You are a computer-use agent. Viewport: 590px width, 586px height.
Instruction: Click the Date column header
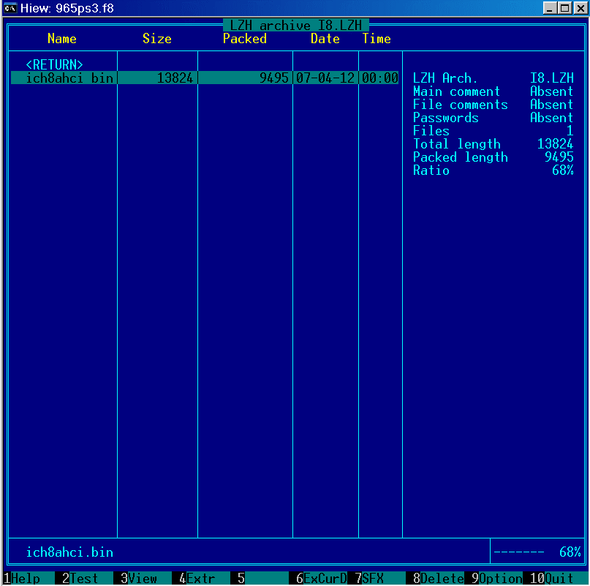pyautogui.click(x=325, y=39)
